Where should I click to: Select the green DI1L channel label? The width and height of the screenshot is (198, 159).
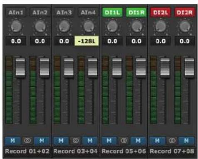(x=112, y=12)
